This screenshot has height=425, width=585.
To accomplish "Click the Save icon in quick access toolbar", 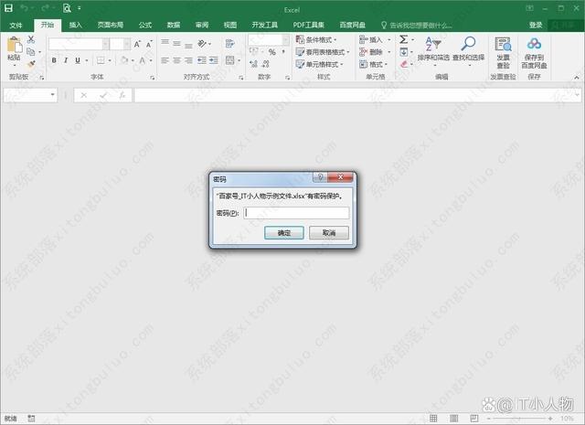I will coord(8,8).
